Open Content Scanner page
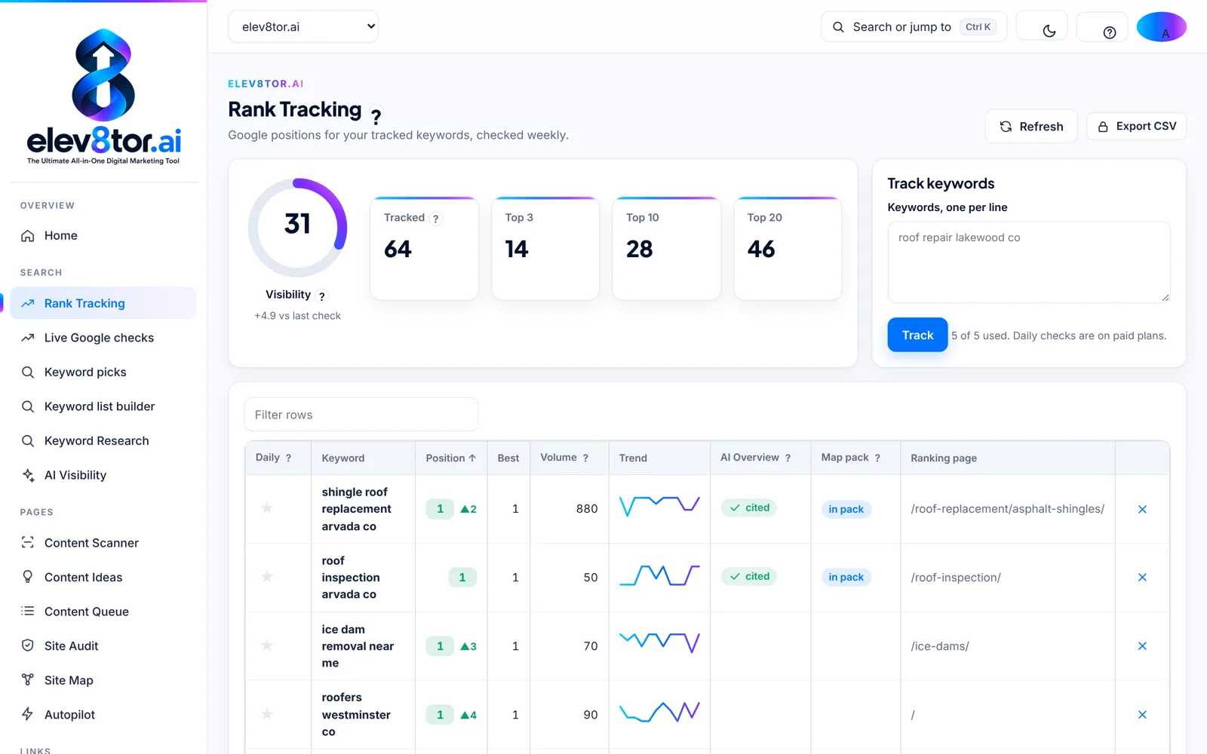The image size is (1207, 754). [103, 543]
